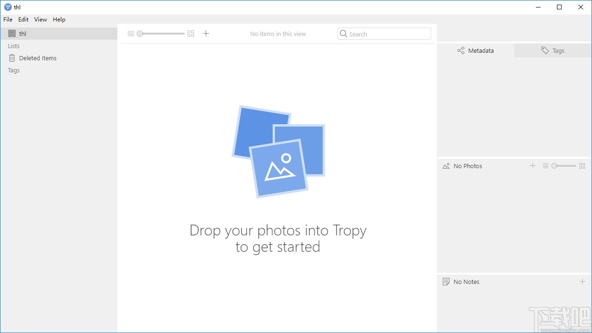The image size is (592, 333).
Task: Add a photo using the plus icon
Action: click(x=533, y=165)
